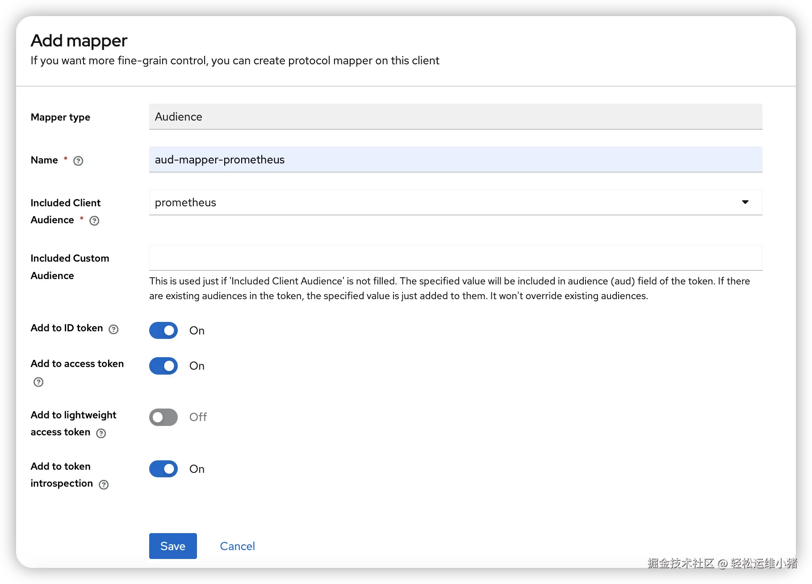
Task: Click the Add mapper heading
Action: (79, 41)
